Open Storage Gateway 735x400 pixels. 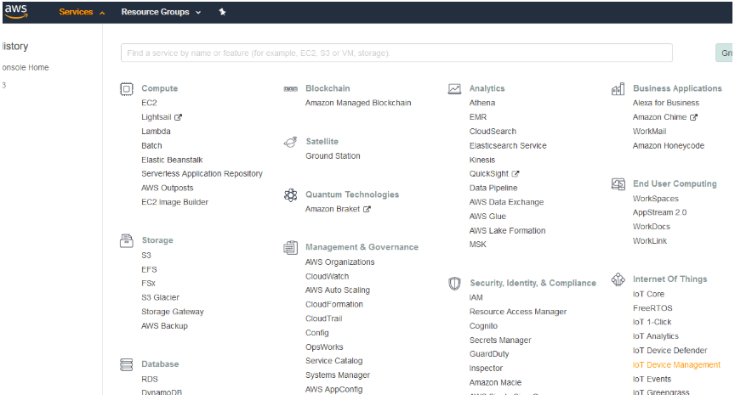click(x=173, y=312)
